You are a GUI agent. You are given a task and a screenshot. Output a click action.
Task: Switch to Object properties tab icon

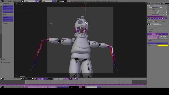click(x=159, y=18)
